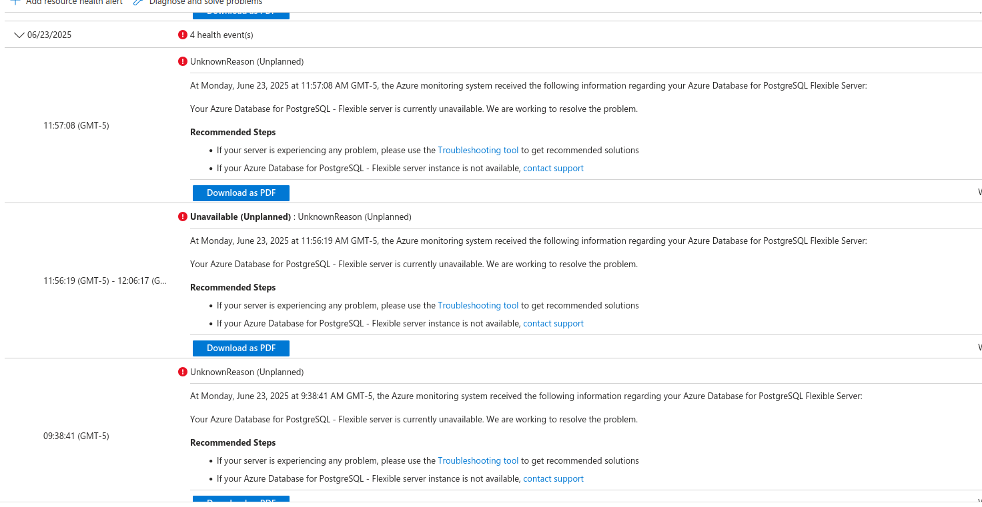Click red error icon beside 4 health event(s)
The height and width of the screenshot is (507, 982).
183,35
